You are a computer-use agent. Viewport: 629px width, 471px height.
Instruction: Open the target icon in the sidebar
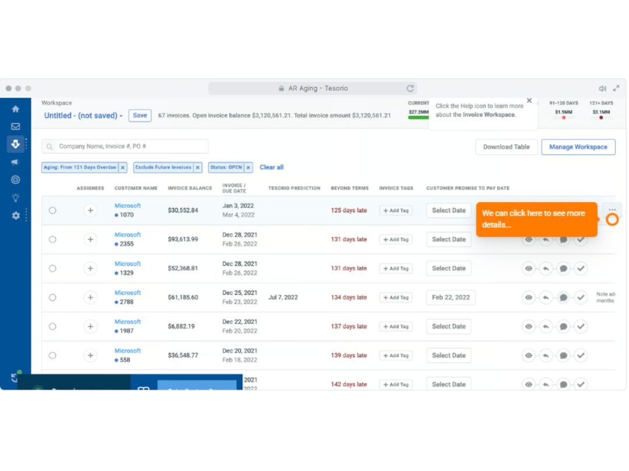click(x=15, y=180)
